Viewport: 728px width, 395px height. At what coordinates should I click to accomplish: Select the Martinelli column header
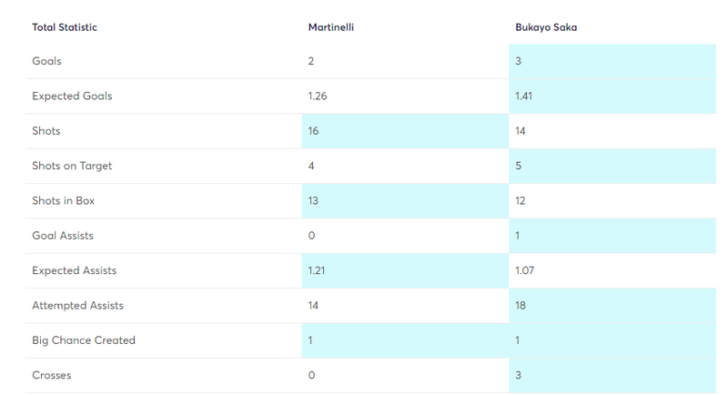[331, 27]
